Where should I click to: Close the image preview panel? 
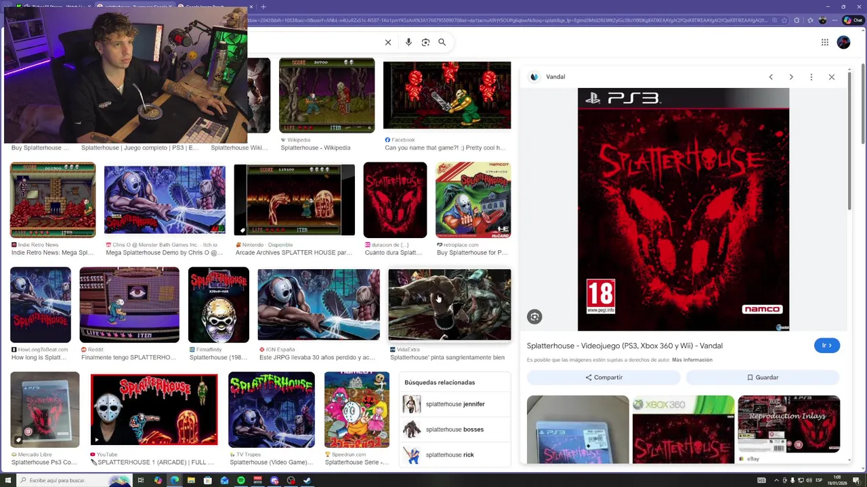coord(832,76)
